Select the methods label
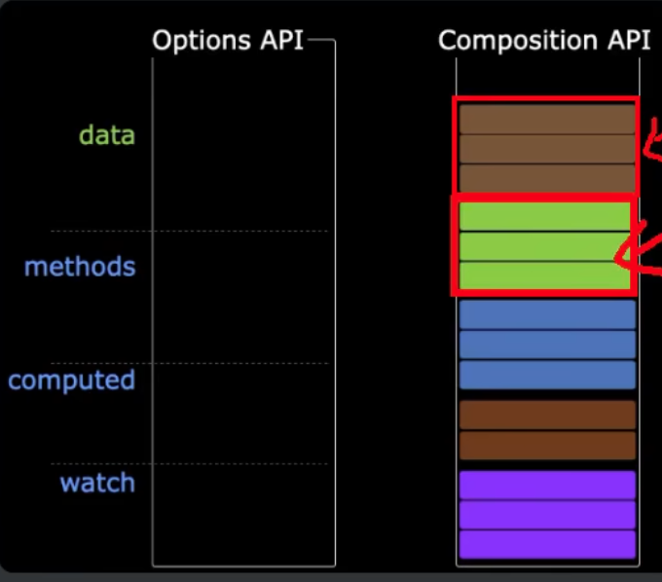Viewport: 662px width, 582px height. (x=80, y=267)
